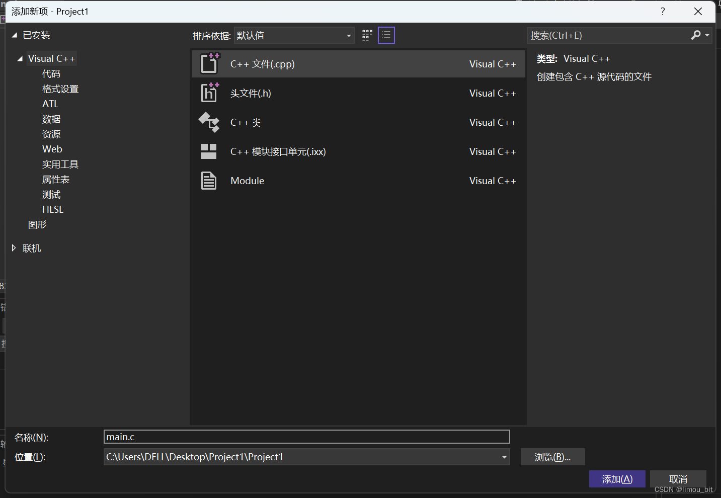Select the 头文件(.h) header file icon

(x=209, y=93)
